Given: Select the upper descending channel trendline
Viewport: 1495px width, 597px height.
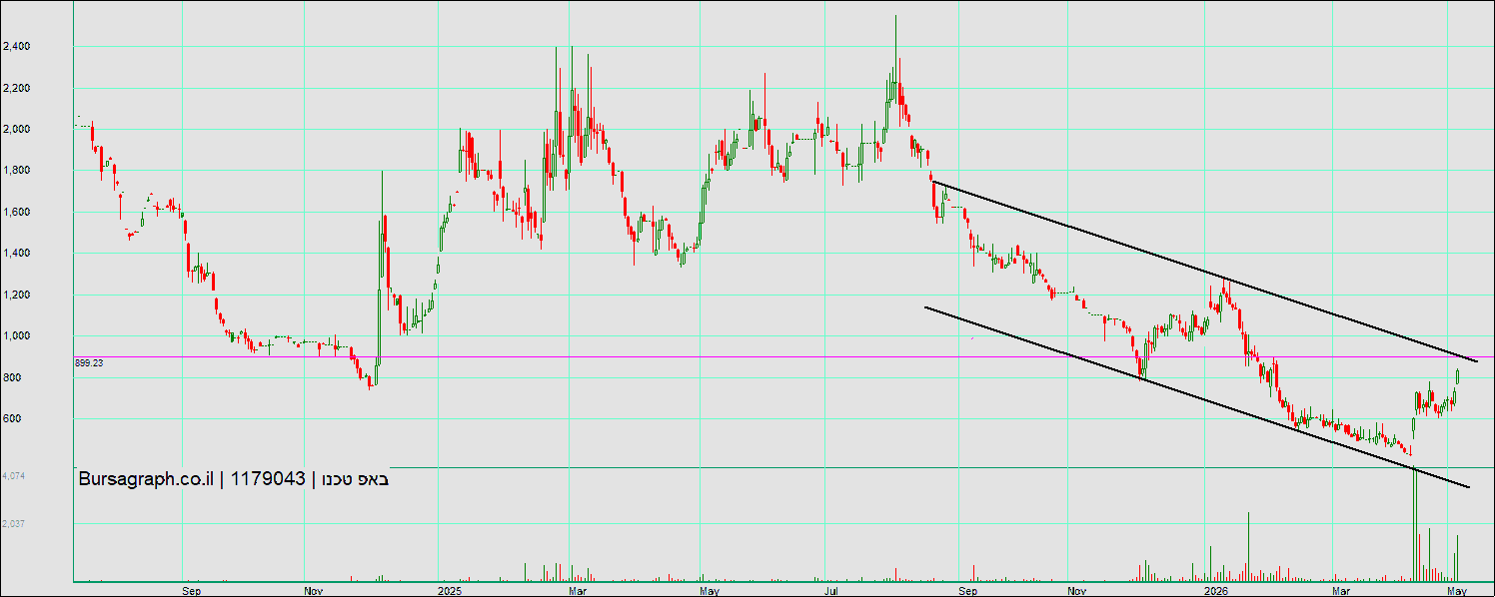Looking at the screenshot, I should click(1204, 271).
